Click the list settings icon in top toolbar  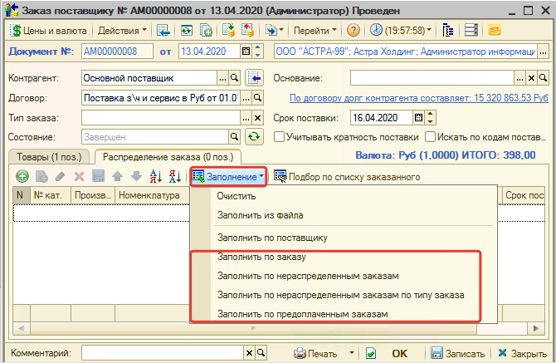pos(471,31)
